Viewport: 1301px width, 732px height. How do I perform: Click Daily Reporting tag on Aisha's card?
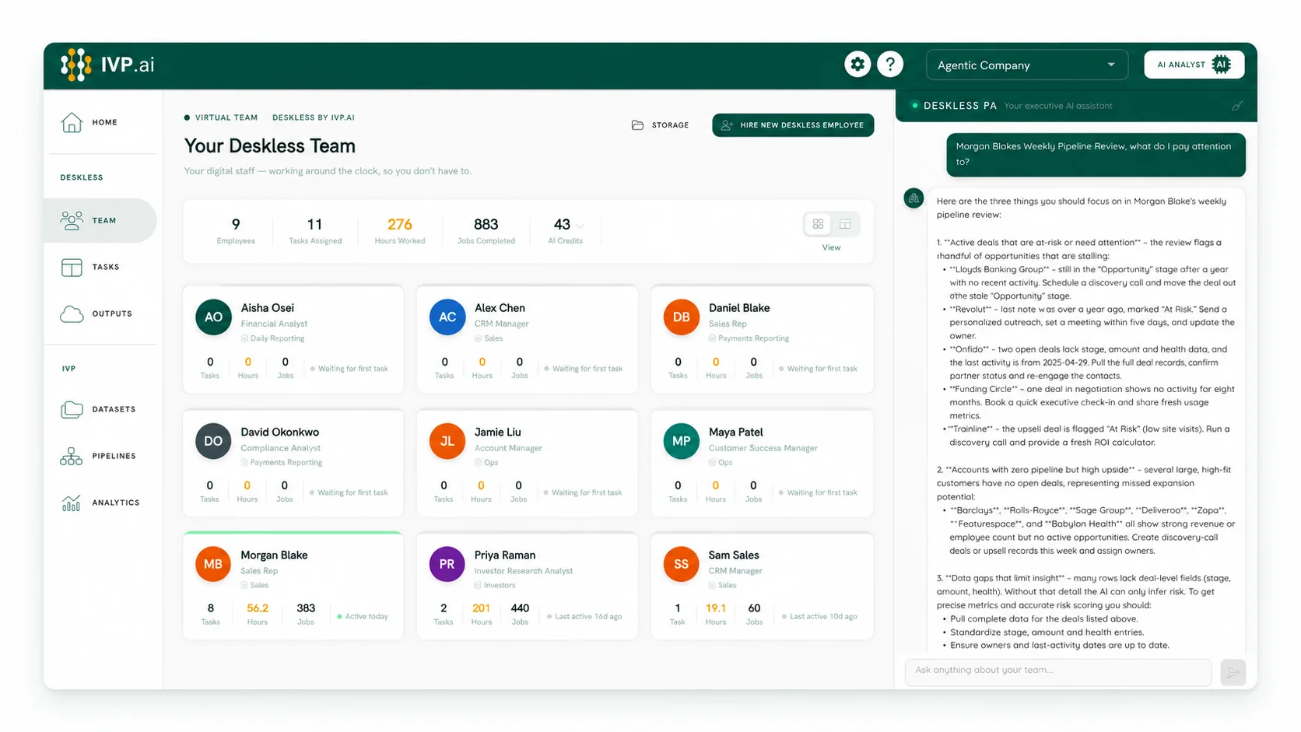point(272,338)
